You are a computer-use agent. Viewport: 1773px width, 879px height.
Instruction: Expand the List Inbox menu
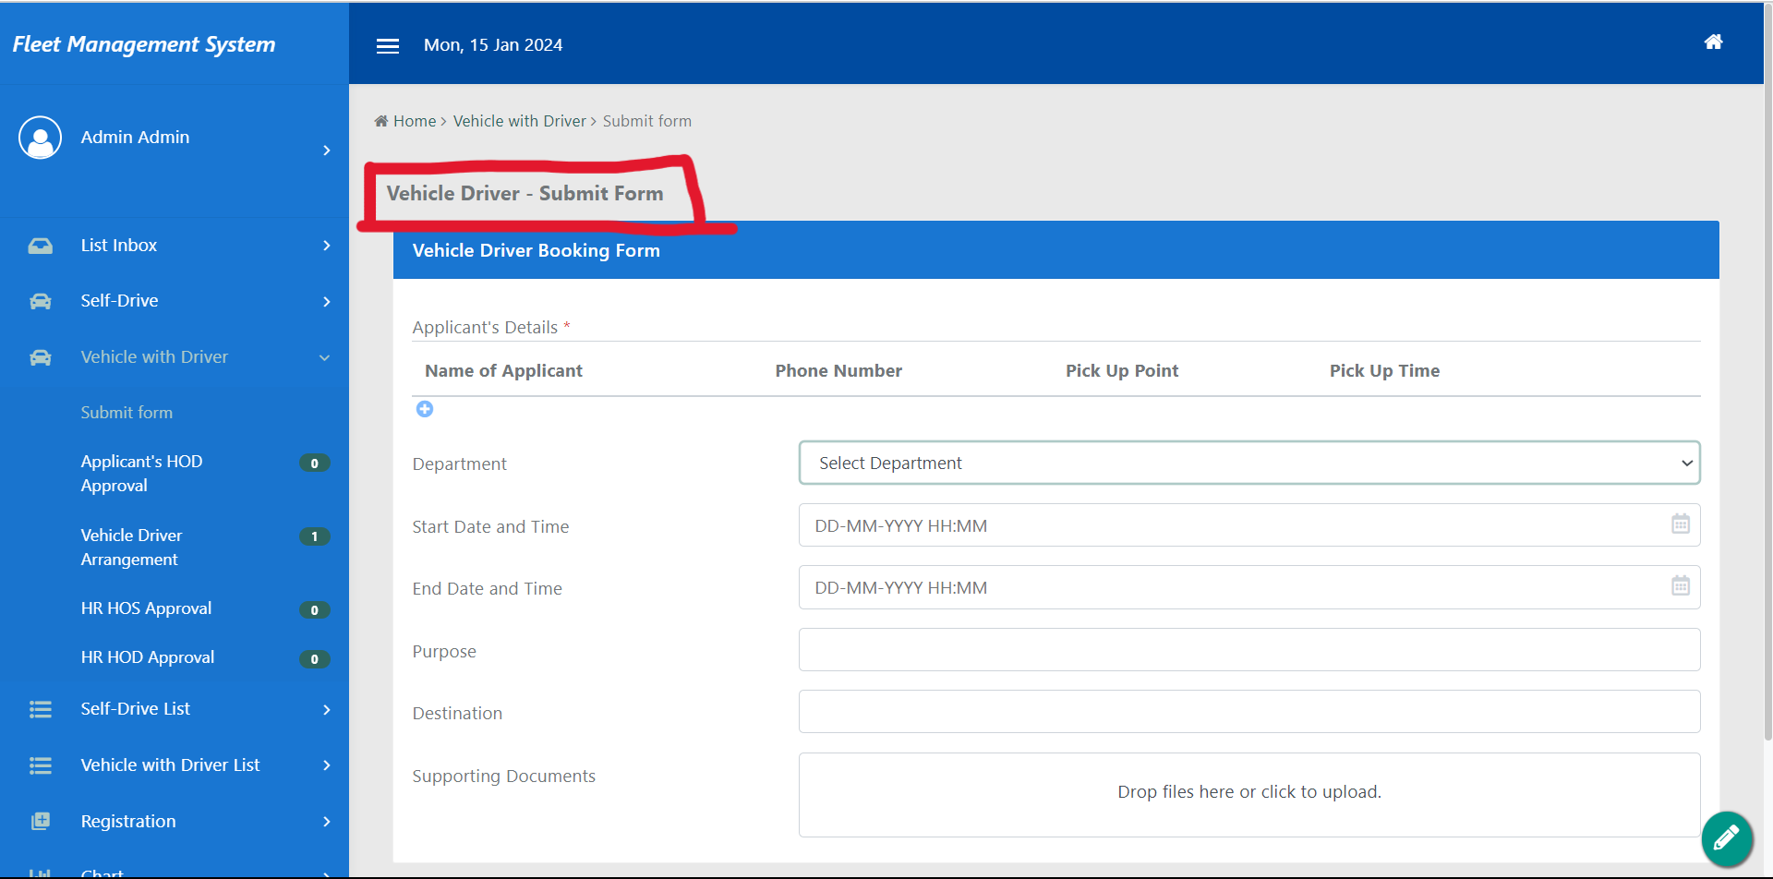326,246
